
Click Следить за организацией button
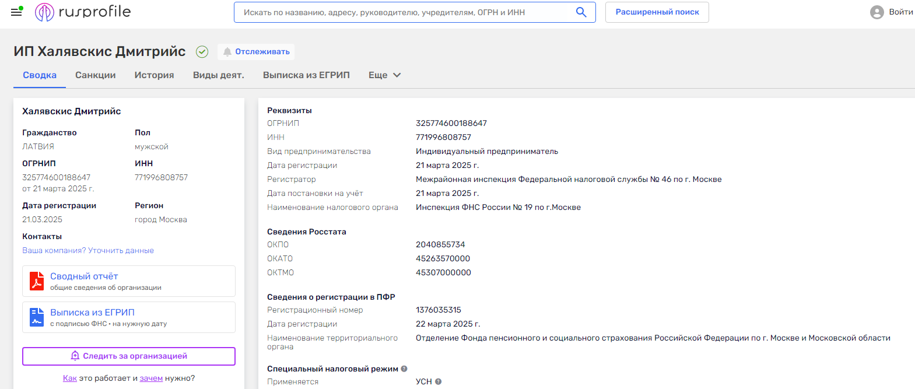[x=129, y=356]
